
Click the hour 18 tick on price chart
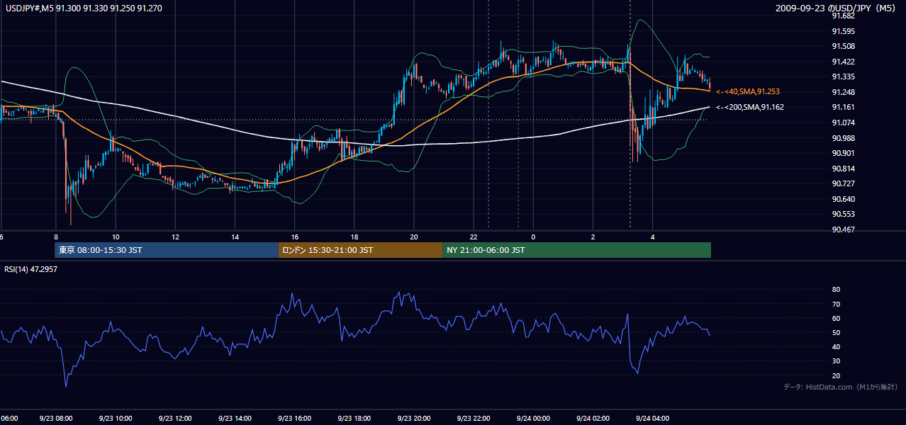(354, 237)
